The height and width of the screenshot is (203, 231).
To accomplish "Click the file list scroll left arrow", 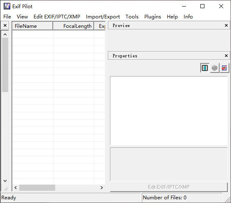I will (16, 187).
